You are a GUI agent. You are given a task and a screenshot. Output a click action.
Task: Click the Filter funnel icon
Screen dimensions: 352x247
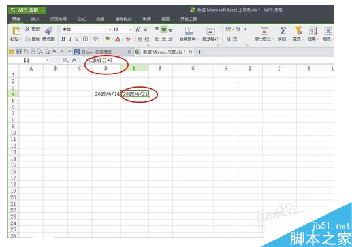(x=298, y=31)
